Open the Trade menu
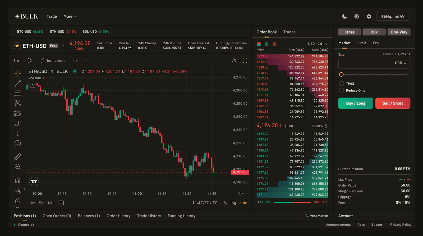Viewport: 423px width, 236px height. click(x=52, y=16)
